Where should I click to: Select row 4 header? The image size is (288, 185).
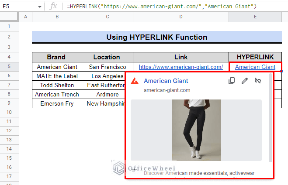pos(9,57)
